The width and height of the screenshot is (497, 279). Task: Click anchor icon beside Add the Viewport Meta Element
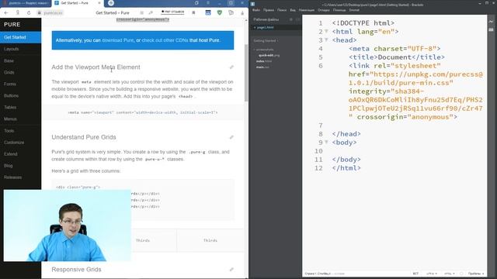(x=231, y=67)
